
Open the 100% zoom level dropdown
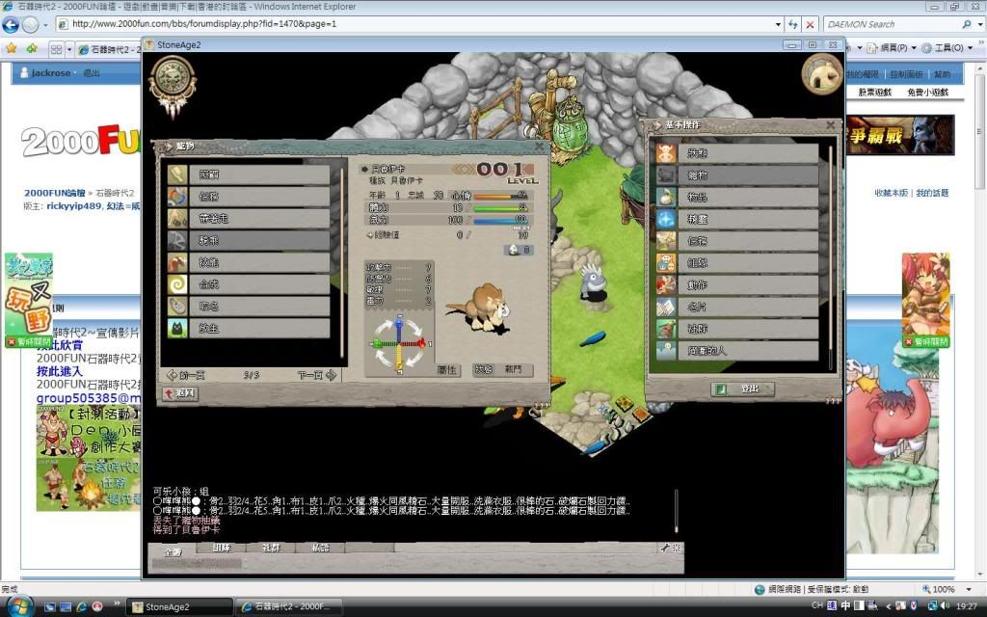[x=969, y=589]
